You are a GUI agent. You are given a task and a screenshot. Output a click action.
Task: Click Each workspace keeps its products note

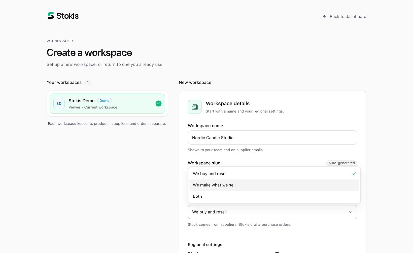click(x=107, y=124)
